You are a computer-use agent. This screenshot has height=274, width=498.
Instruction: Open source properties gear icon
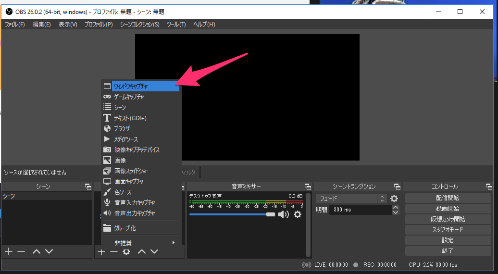pyautogui.click(x=126, y=252)
